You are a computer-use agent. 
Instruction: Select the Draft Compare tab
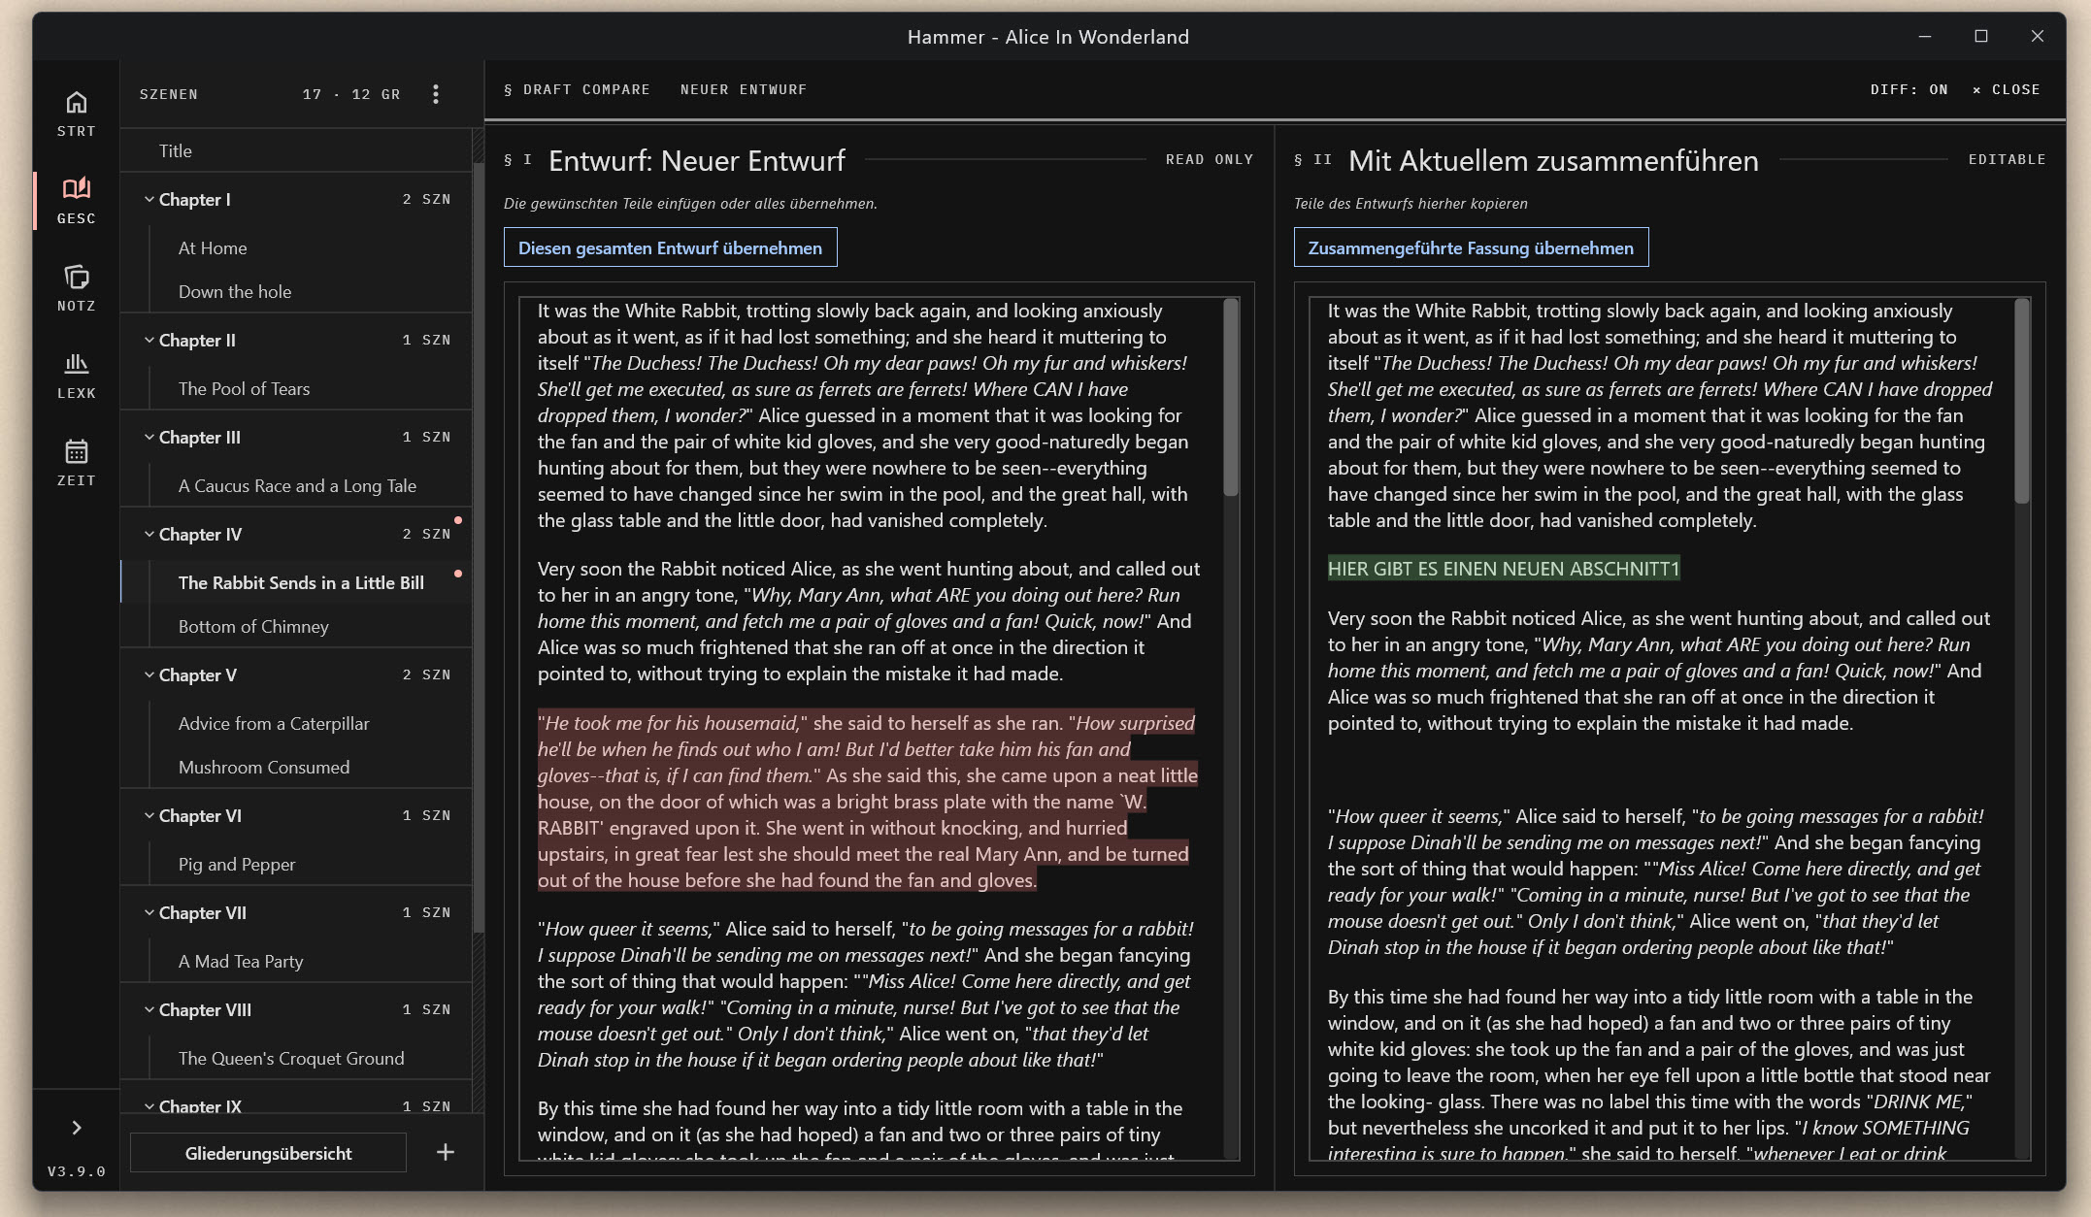[x=577, y=89]
